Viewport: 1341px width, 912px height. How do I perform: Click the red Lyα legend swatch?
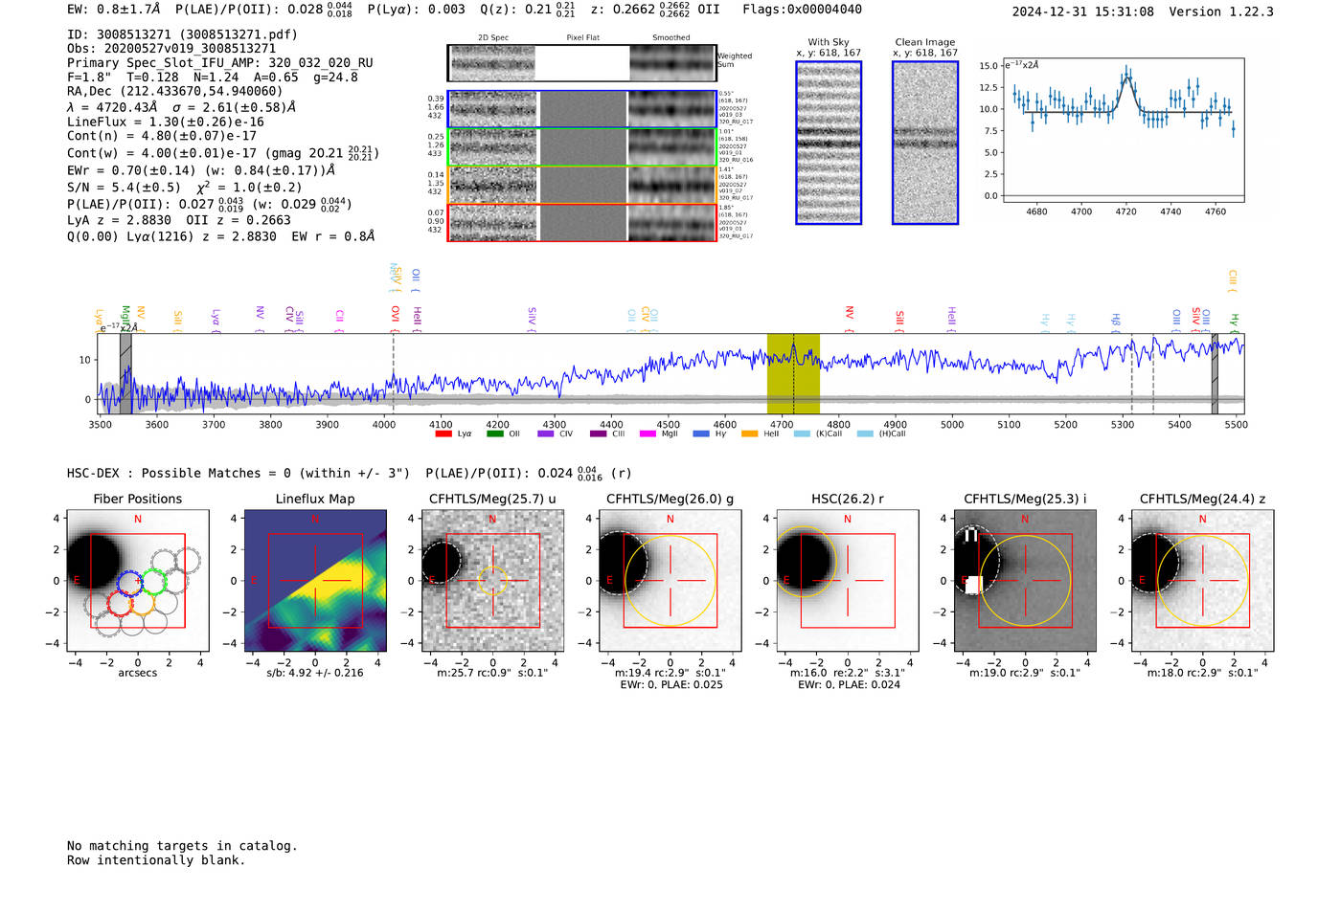[443, 434]
